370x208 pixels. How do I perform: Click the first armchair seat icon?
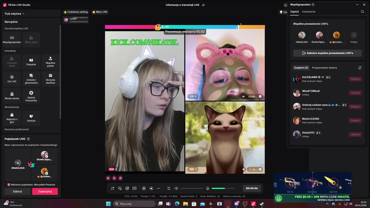tap(108, 178)
